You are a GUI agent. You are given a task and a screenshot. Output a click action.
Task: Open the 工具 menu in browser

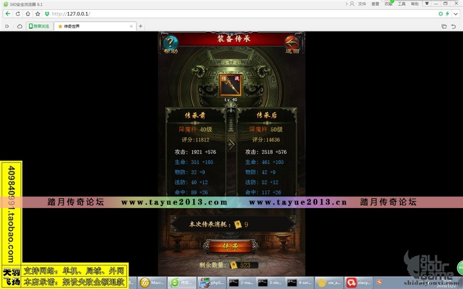(x=402, y=3)
